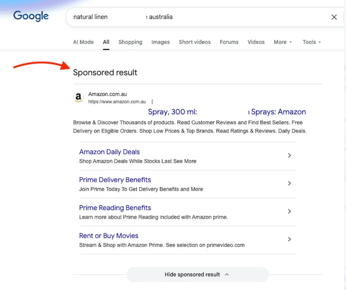346x290 pixels.
Task: Open the three-dot menu beside Amazon.com.au
Action: [152, 102]
